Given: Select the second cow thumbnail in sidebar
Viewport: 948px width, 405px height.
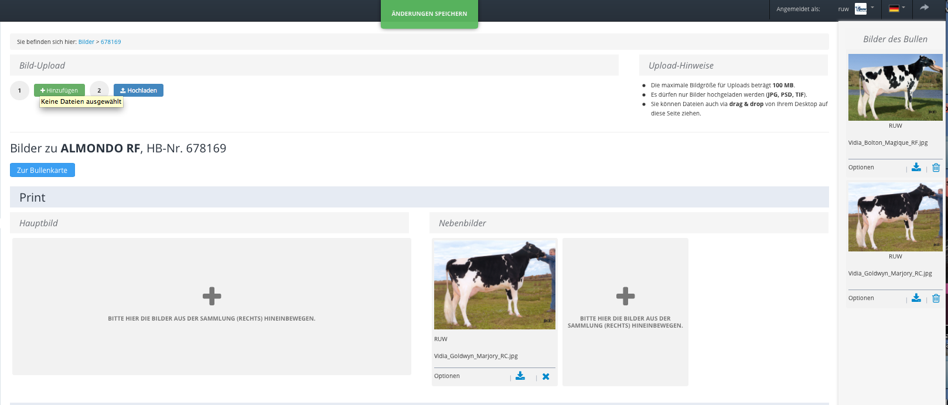Looking at the screenshot, I should click(895, 217).
